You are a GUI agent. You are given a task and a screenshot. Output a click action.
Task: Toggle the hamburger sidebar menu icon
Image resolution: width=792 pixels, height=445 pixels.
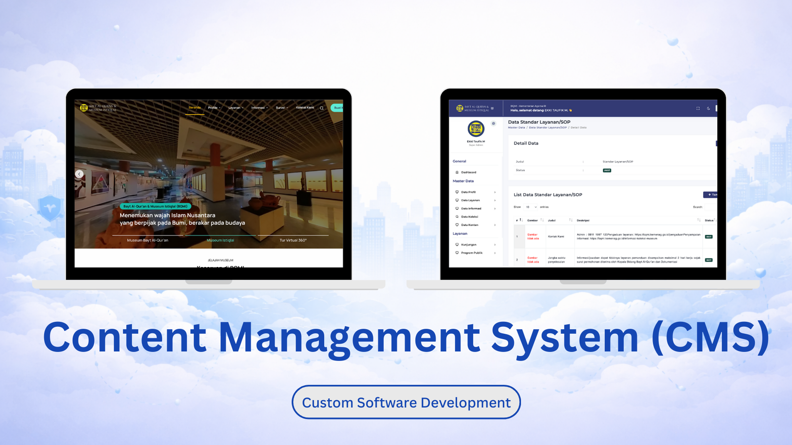coord(492,108)
